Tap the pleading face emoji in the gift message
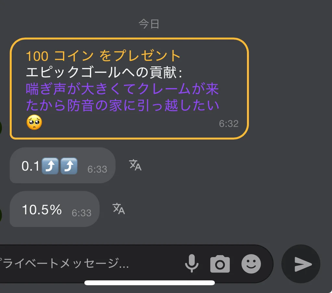 [34, 122]
